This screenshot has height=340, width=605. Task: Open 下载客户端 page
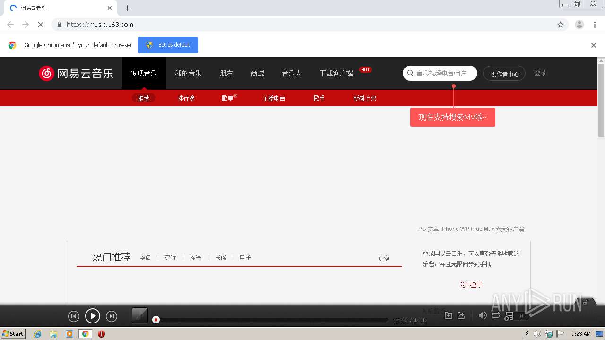coord(336,73)
